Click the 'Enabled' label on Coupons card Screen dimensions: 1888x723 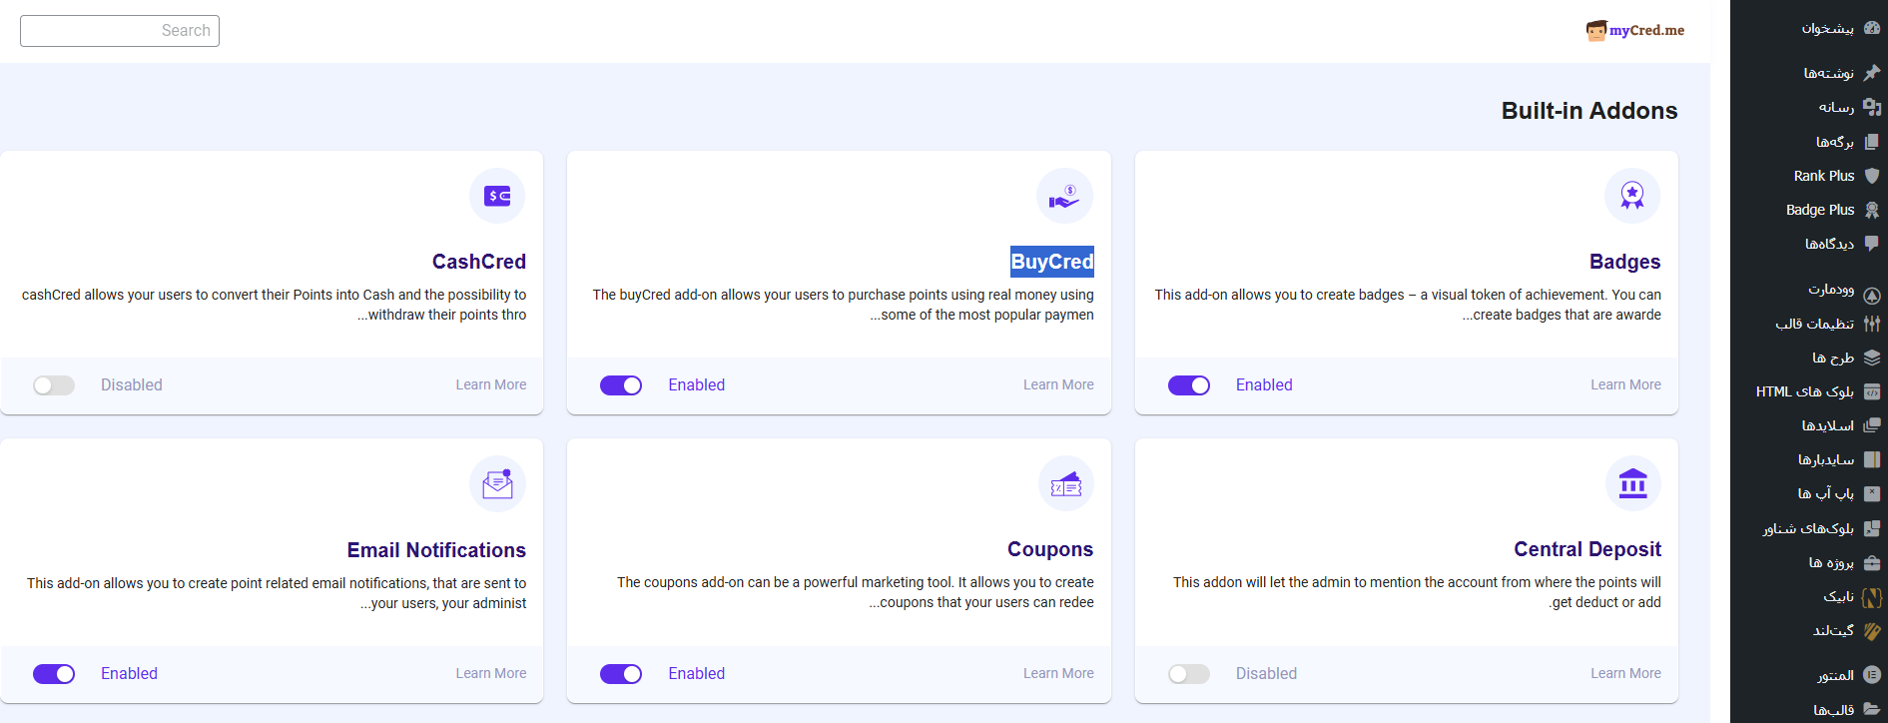point(697,673)
